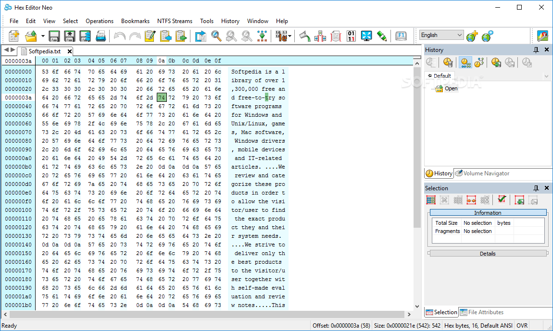The height and width of the screenshot is (331, 553).
Task: Expand the Details section bar
Action: click(x=488, y=254)
